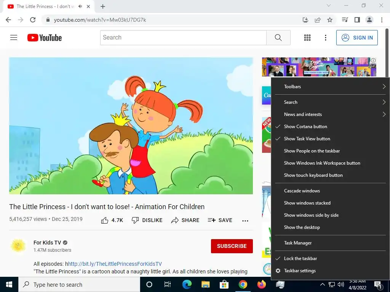Image resolution: width=390 pixels, height=292 pixels.
Task: Open Chrome side panel
Action: pos(357,20)
